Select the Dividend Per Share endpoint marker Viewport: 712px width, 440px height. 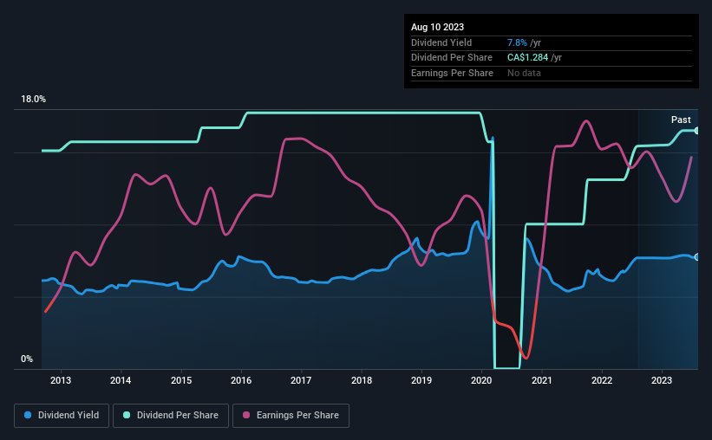[697, 131]
